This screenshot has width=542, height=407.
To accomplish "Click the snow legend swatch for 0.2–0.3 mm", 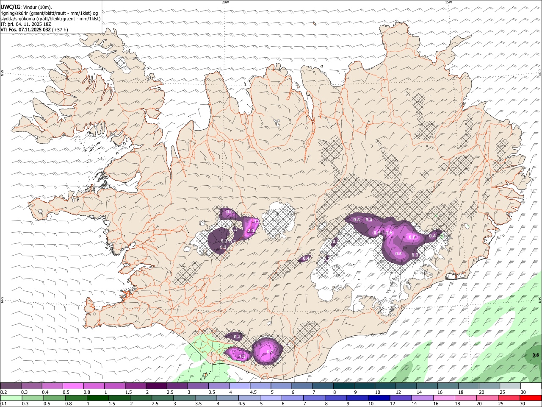I will 11,386.
